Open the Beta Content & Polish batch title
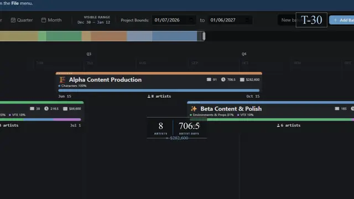354x199 pixels. tap(231, 109)
